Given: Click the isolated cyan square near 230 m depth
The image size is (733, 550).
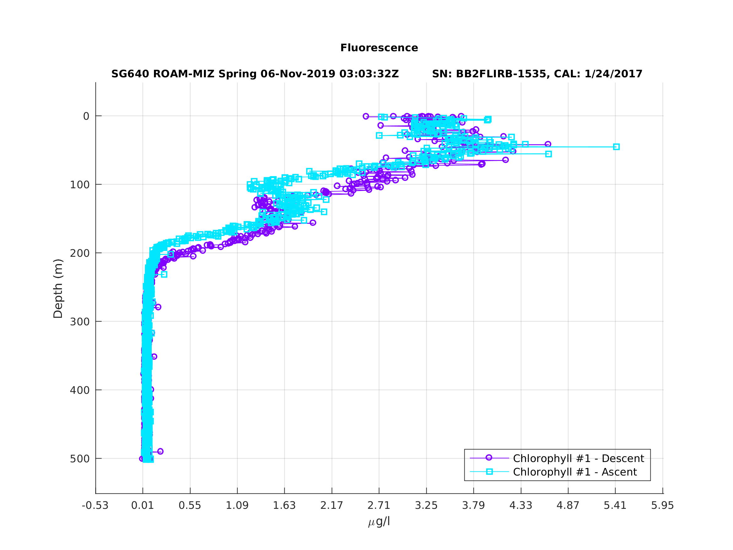Looking at the screenshot, I should pos(164,274).
